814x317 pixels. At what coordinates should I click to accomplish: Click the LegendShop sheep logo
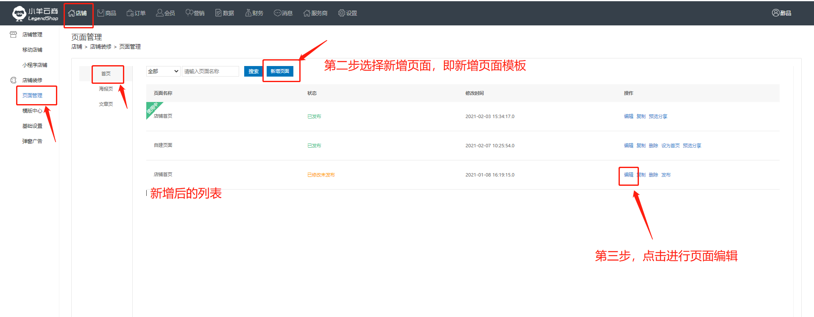[x=19, y=14]
